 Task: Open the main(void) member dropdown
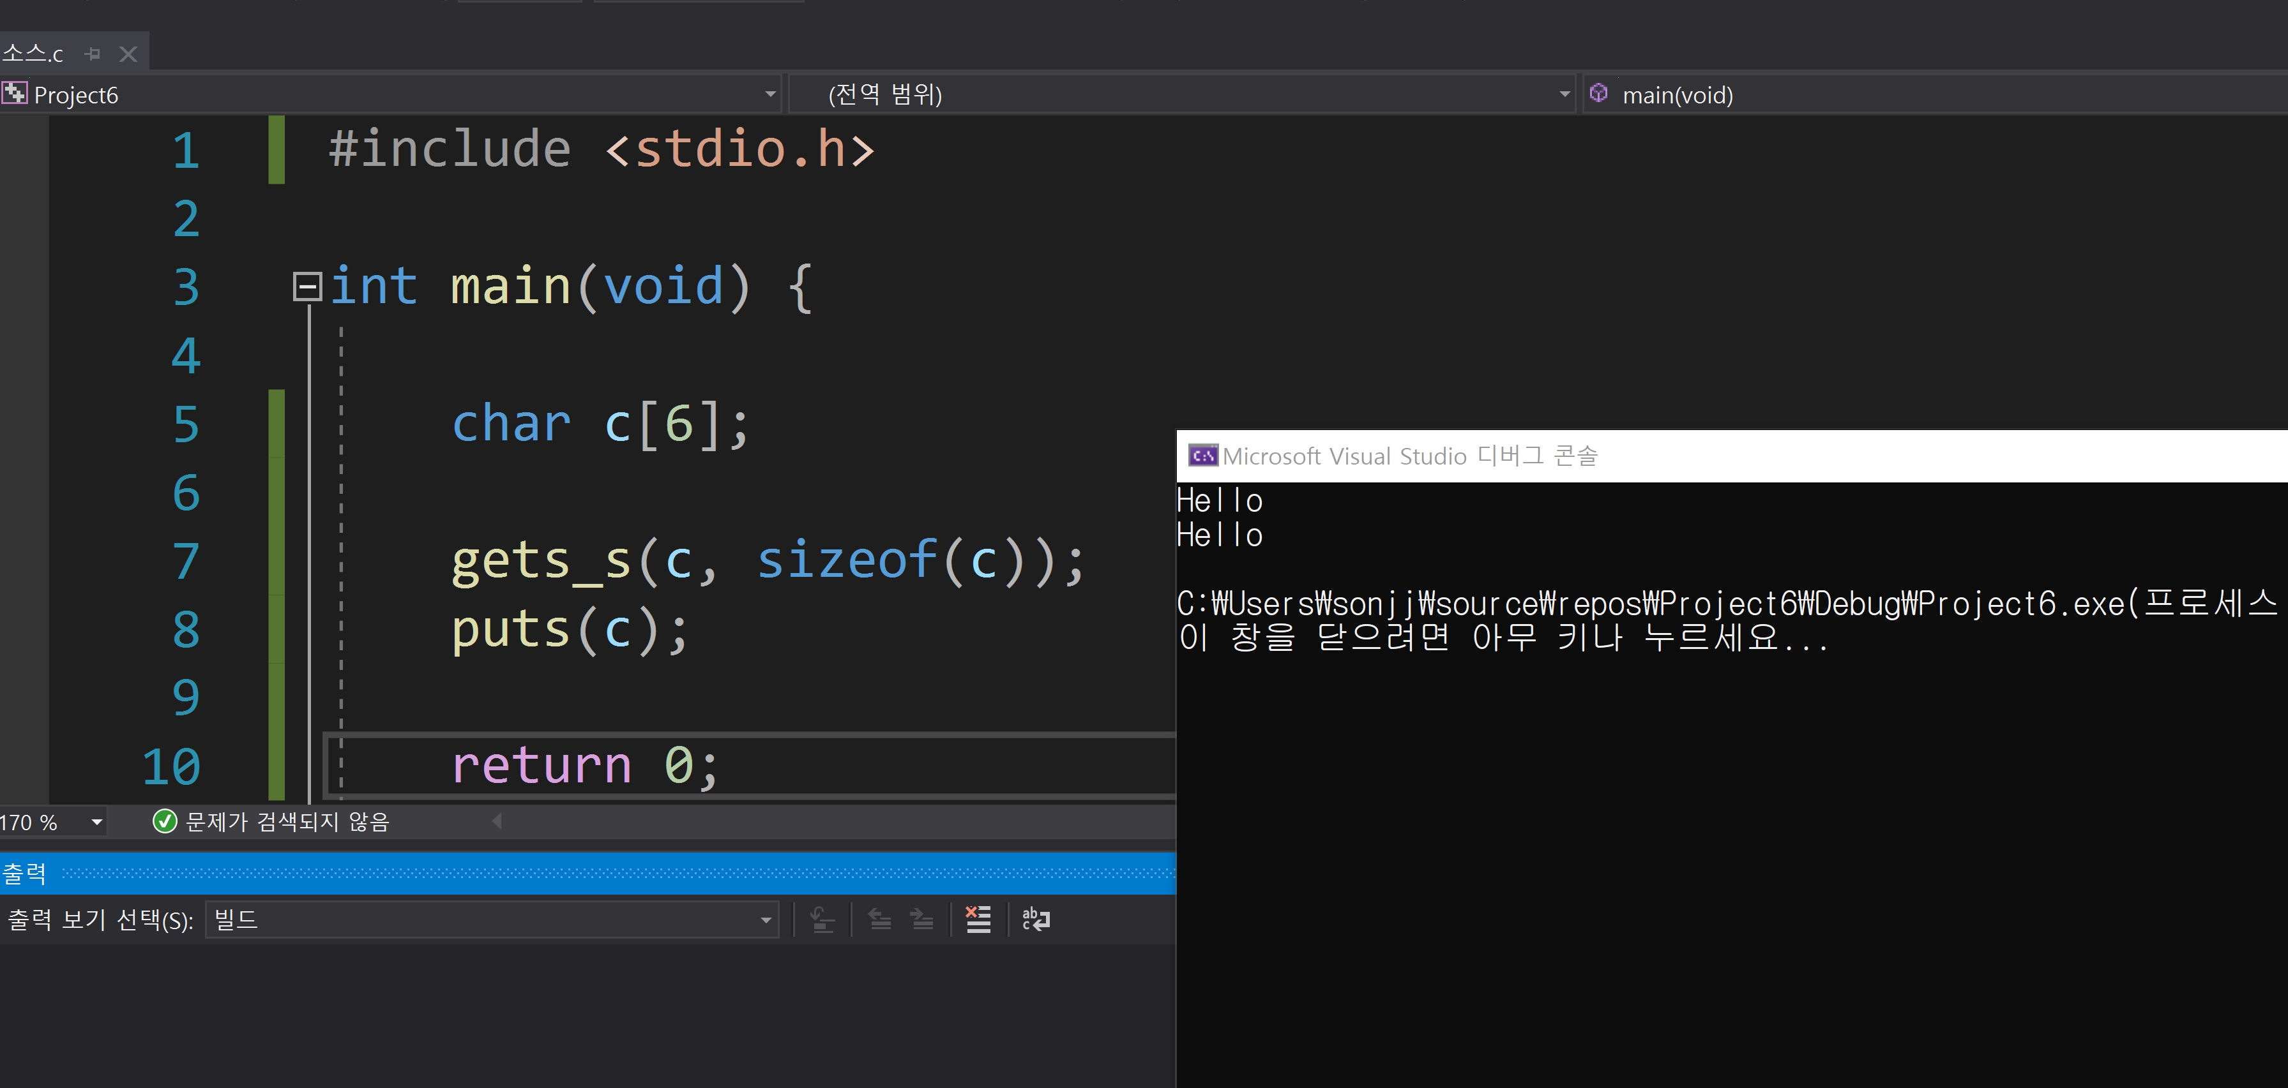click(x=1934, y=94)
